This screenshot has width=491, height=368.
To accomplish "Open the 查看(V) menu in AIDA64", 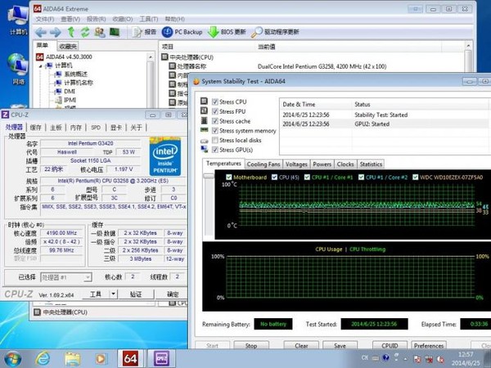I will (x=70, y=19).
